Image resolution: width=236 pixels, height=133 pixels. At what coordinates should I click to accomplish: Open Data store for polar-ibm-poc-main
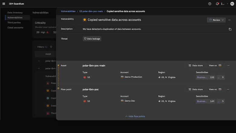coord(196,65)
